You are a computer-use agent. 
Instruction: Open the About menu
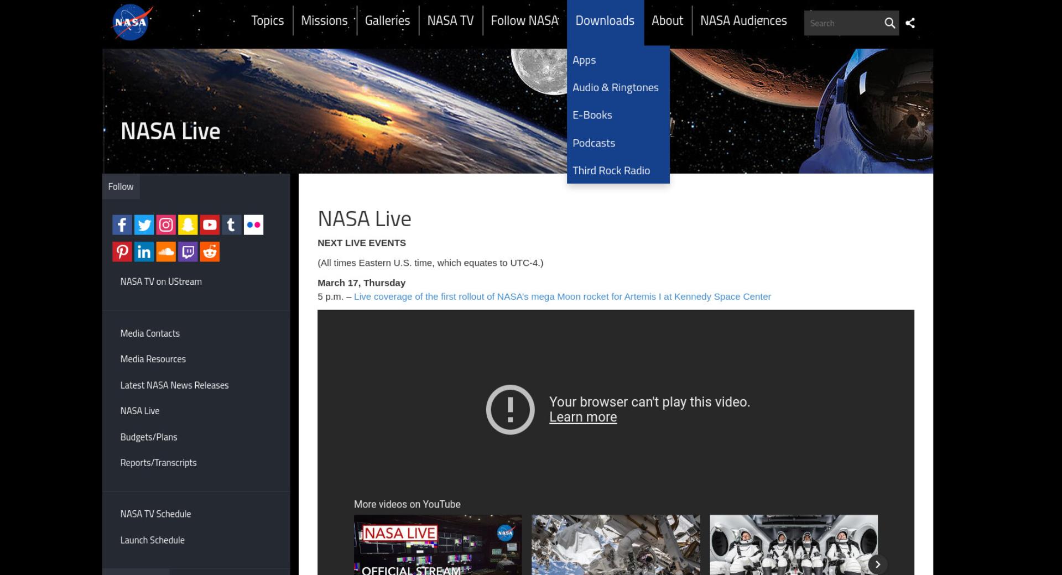pyautogui.click(x=667, y=21)
